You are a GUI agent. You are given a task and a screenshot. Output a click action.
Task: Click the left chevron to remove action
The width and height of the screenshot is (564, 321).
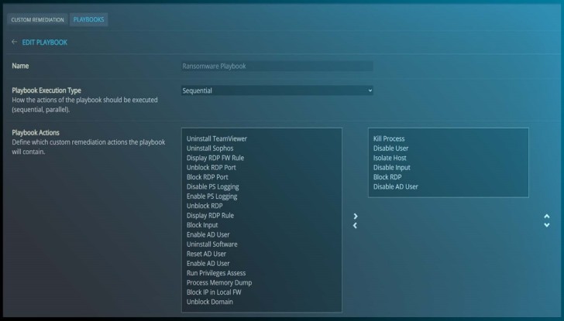pos(355,226)
